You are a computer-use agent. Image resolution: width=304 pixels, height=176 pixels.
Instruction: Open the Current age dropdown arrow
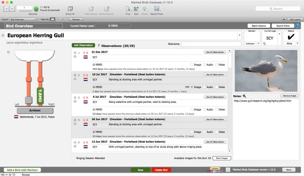pos(279,34)
